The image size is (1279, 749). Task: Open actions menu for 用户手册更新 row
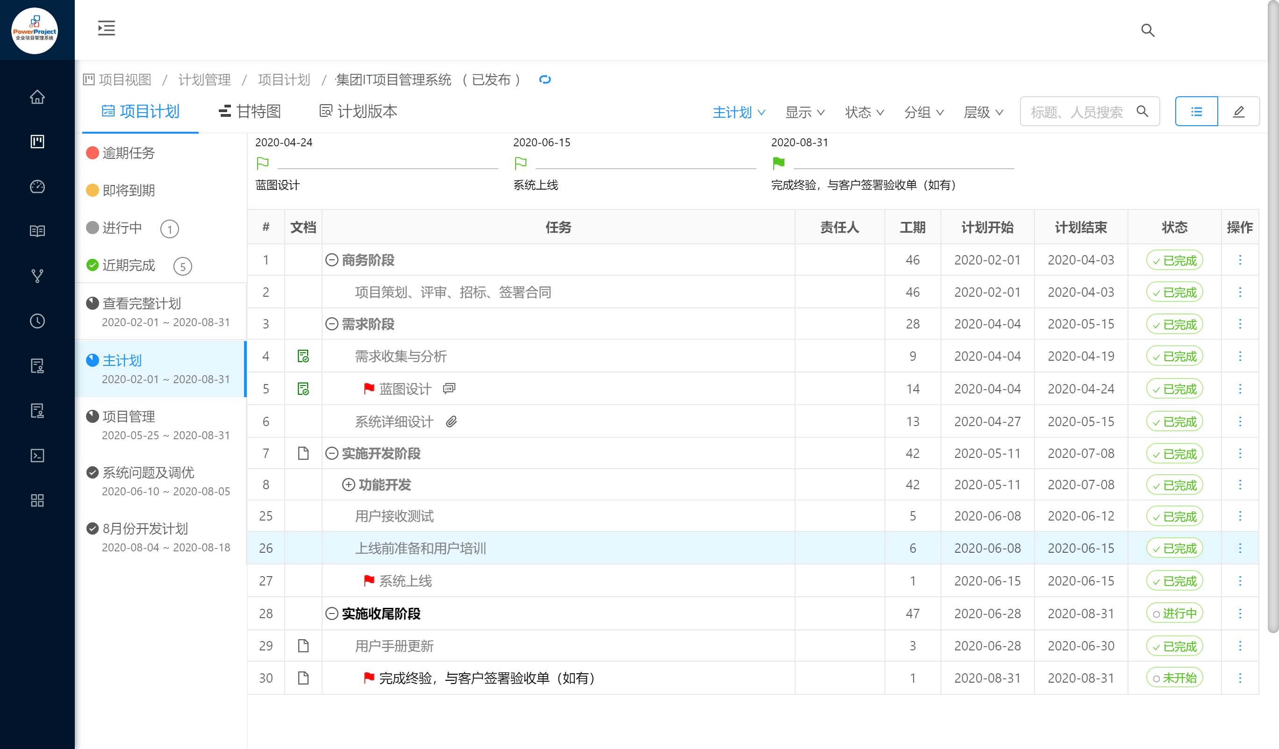coord(1240,645)
